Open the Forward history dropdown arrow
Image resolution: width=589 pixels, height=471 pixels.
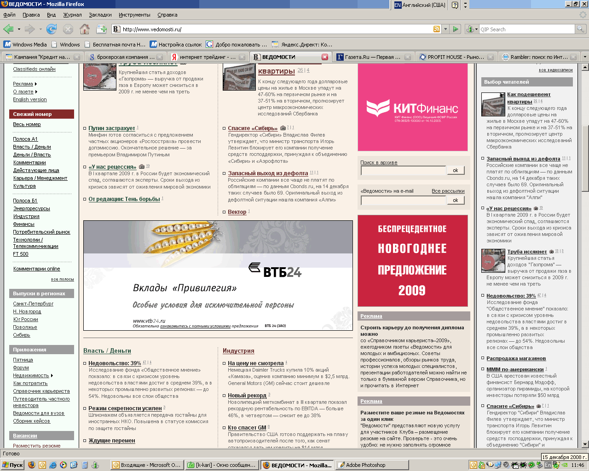40,29
